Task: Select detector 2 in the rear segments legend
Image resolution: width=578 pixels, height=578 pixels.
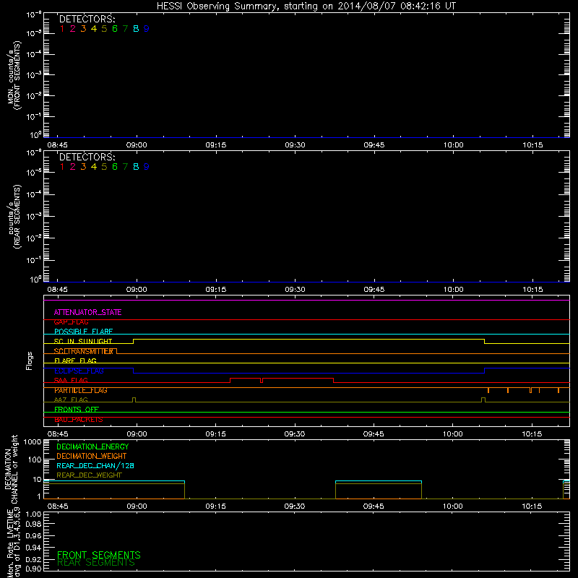Action: click(73, 167)
